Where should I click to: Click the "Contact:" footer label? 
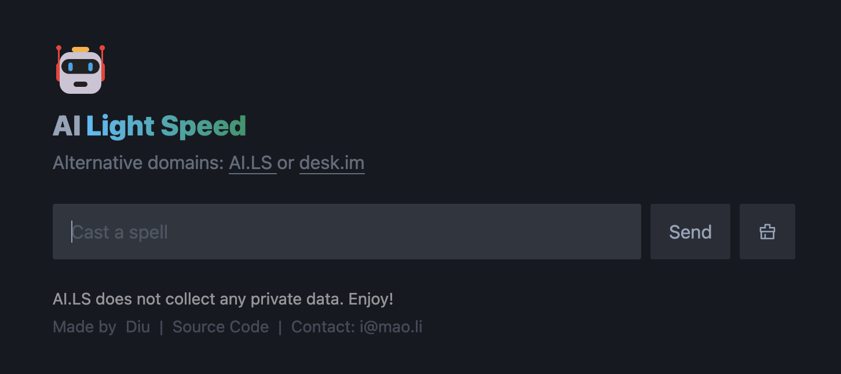(x=323, y=327)
